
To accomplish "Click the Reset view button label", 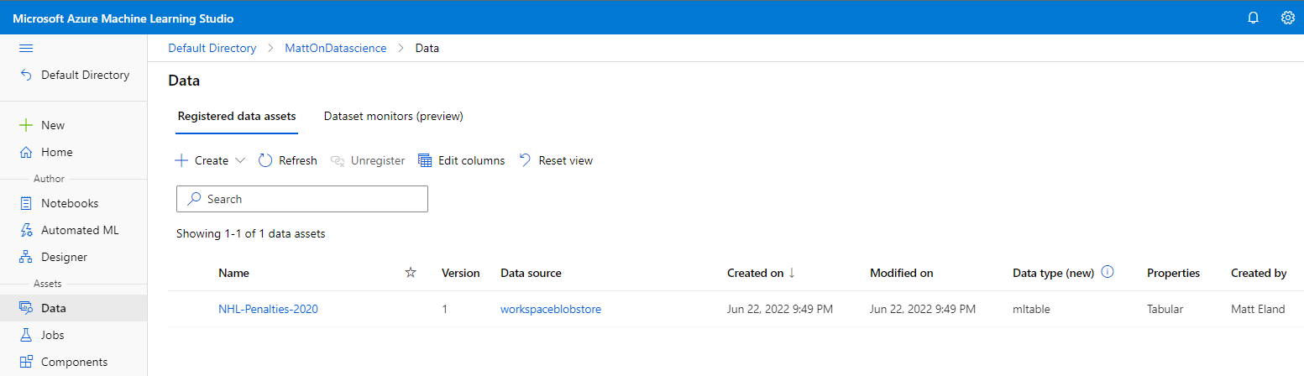I will click(566, 160).
